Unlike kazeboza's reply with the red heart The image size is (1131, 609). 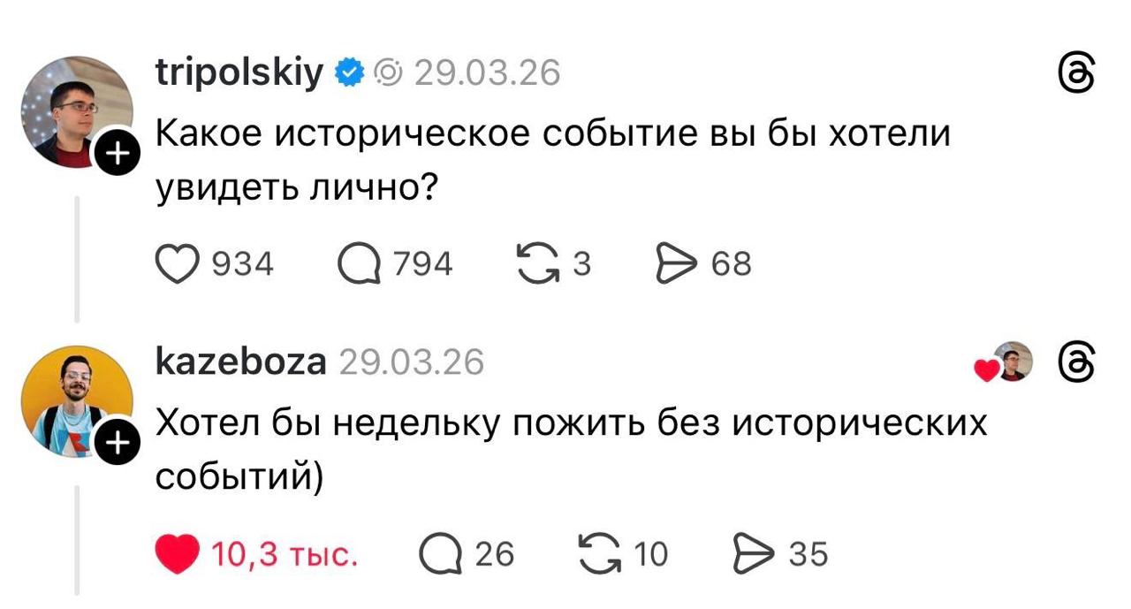pos(178,554)
